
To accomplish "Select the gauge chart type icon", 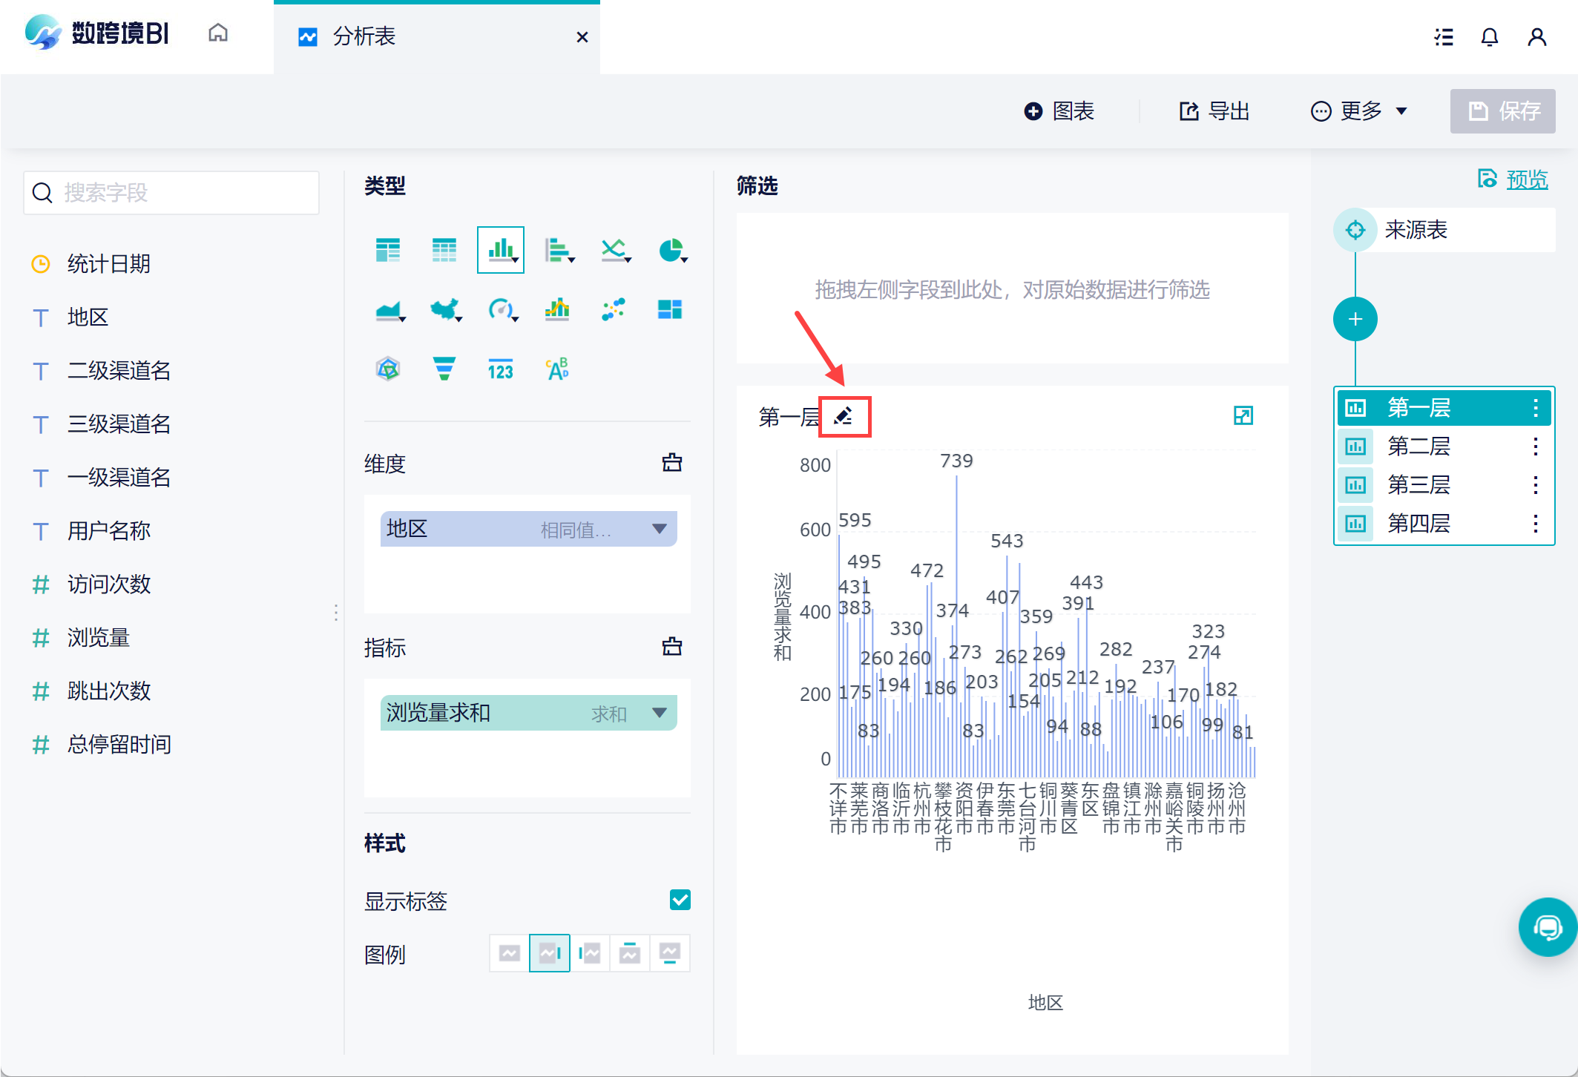I will pyautogui.click(x=501, y=309).
